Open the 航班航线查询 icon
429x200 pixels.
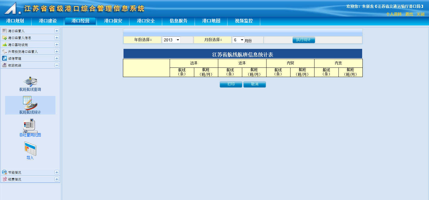point(30,82)
